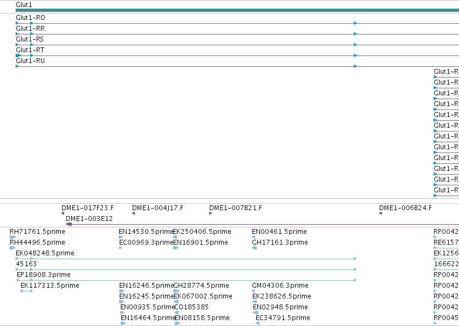Click the partially visible RE6157 label
This screenshot has width=459, height=326.
click(x=446, y=242)
